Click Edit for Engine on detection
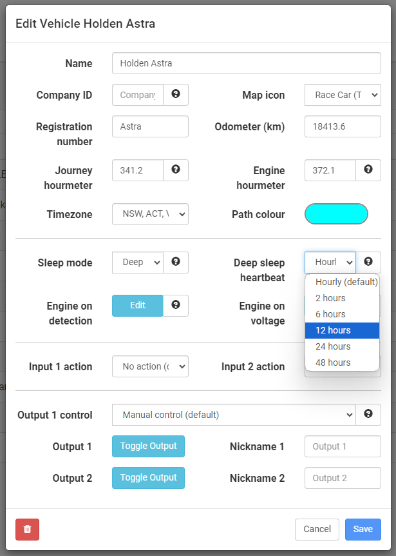The width and height of the screenshot is (396, 556). [138, 305]
